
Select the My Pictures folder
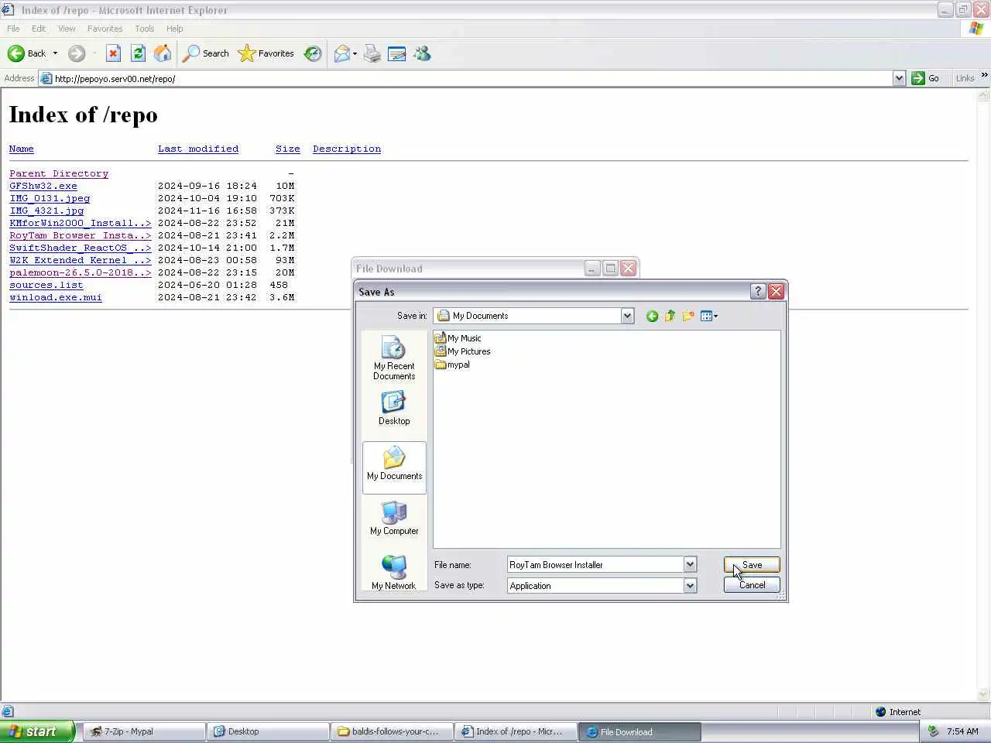click(462, 351)
